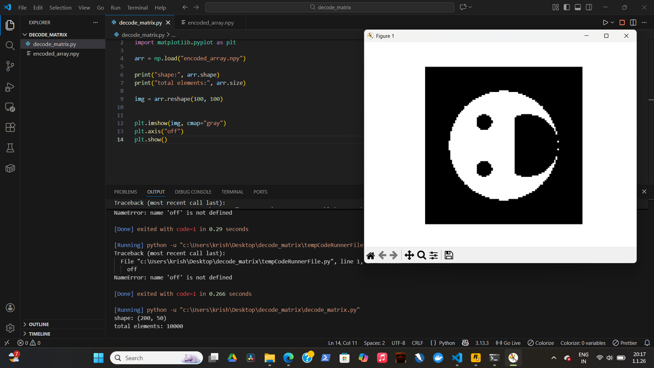The width and height of the screenshot is (654, 368).
Task: Collapse the DECODE_MATRIX folder
Action: [x=48, y=35]
